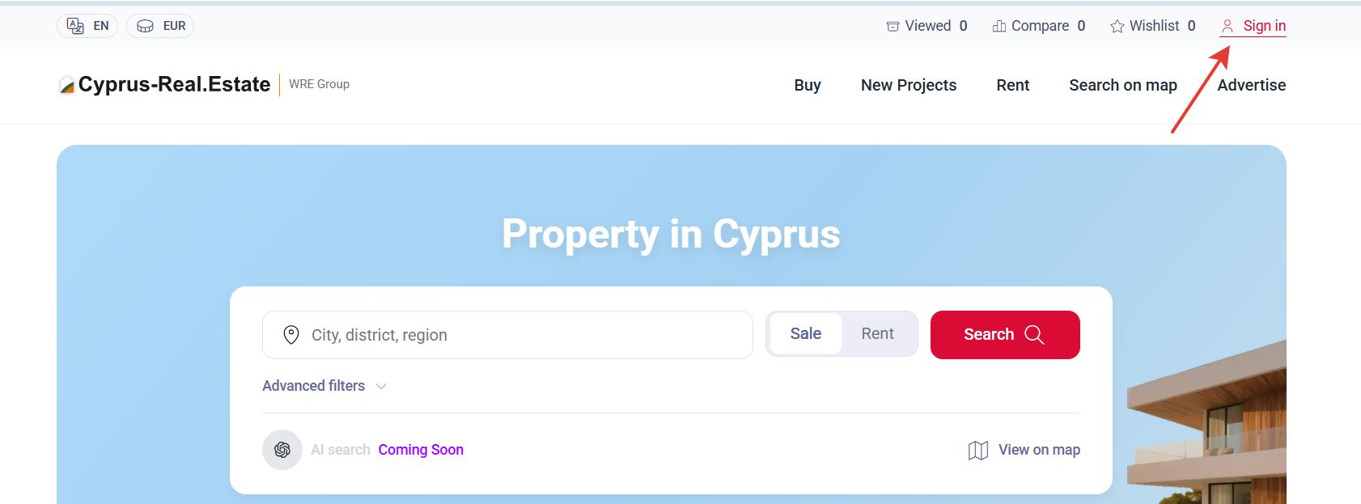Click the red Search button
Screen dimensions: 1361x504
[x=1005, y=335]
